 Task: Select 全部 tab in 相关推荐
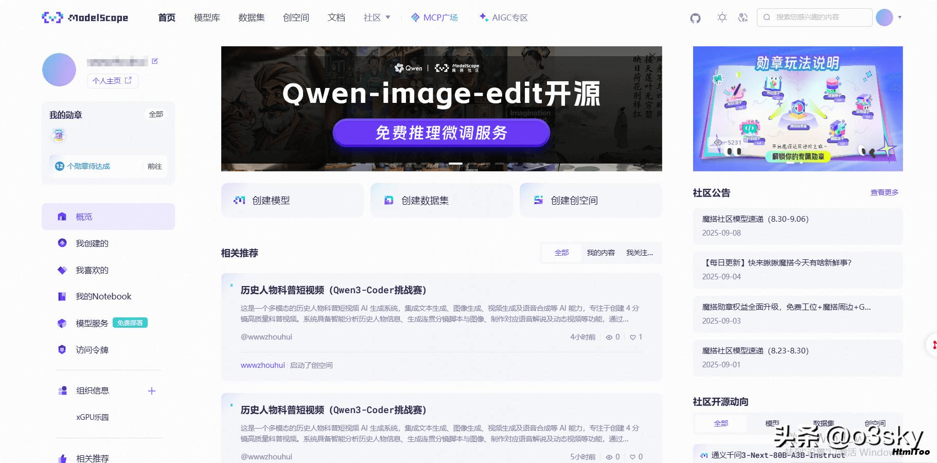pyautogui.click(x=561, y=253)
